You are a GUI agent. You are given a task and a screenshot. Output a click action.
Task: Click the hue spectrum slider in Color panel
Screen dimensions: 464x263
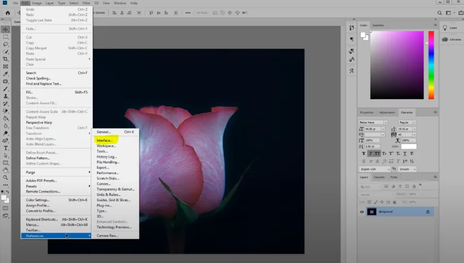(x=431, y=65)
